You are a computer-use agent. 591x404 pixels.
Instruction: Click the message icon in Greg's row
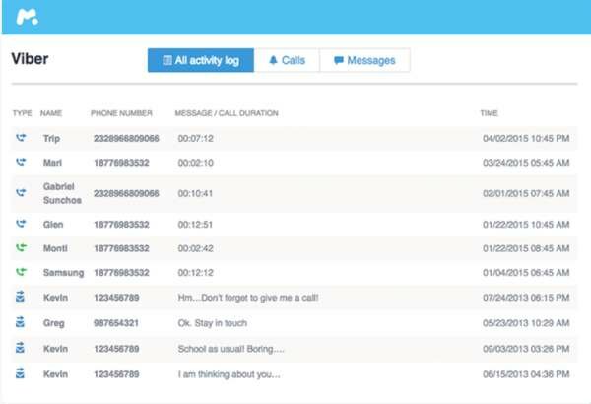[x=20, y=322]
